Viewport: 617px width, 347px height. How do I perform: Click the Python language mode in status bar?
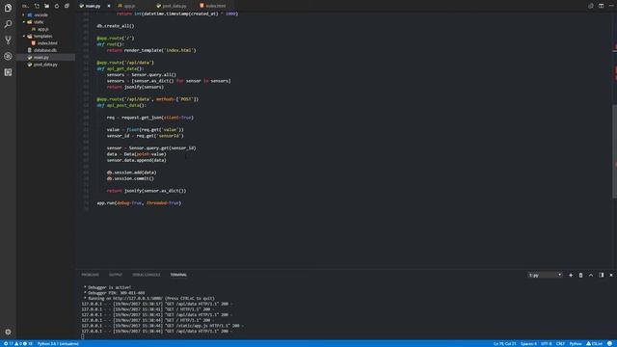[x=576, y=344]
